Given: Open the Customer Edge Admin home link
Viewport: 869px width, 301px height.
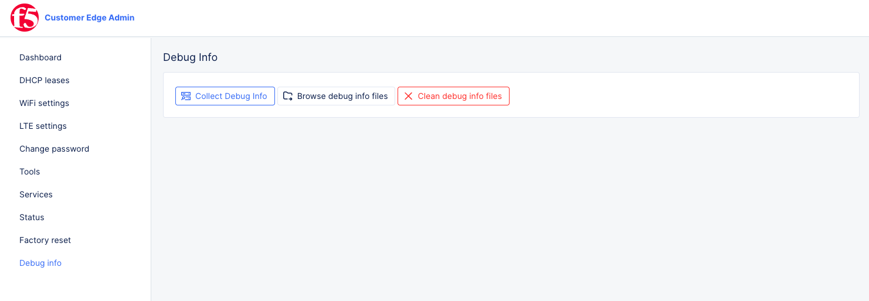Looking at the screenshot, I should point(89,18).
